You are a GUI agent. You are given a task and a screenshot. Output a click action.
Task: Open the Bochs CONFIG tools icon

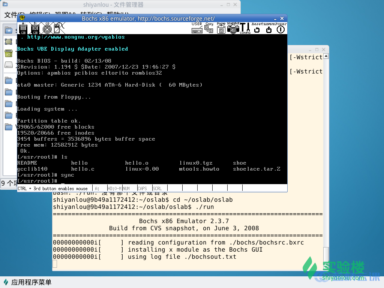click(245, 28)
